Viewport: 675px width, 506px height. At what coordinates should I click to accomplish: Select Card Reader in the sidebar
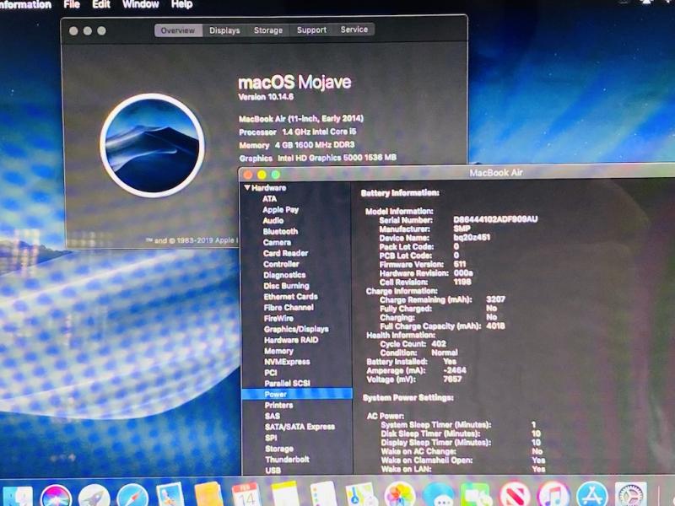[285, 253]
